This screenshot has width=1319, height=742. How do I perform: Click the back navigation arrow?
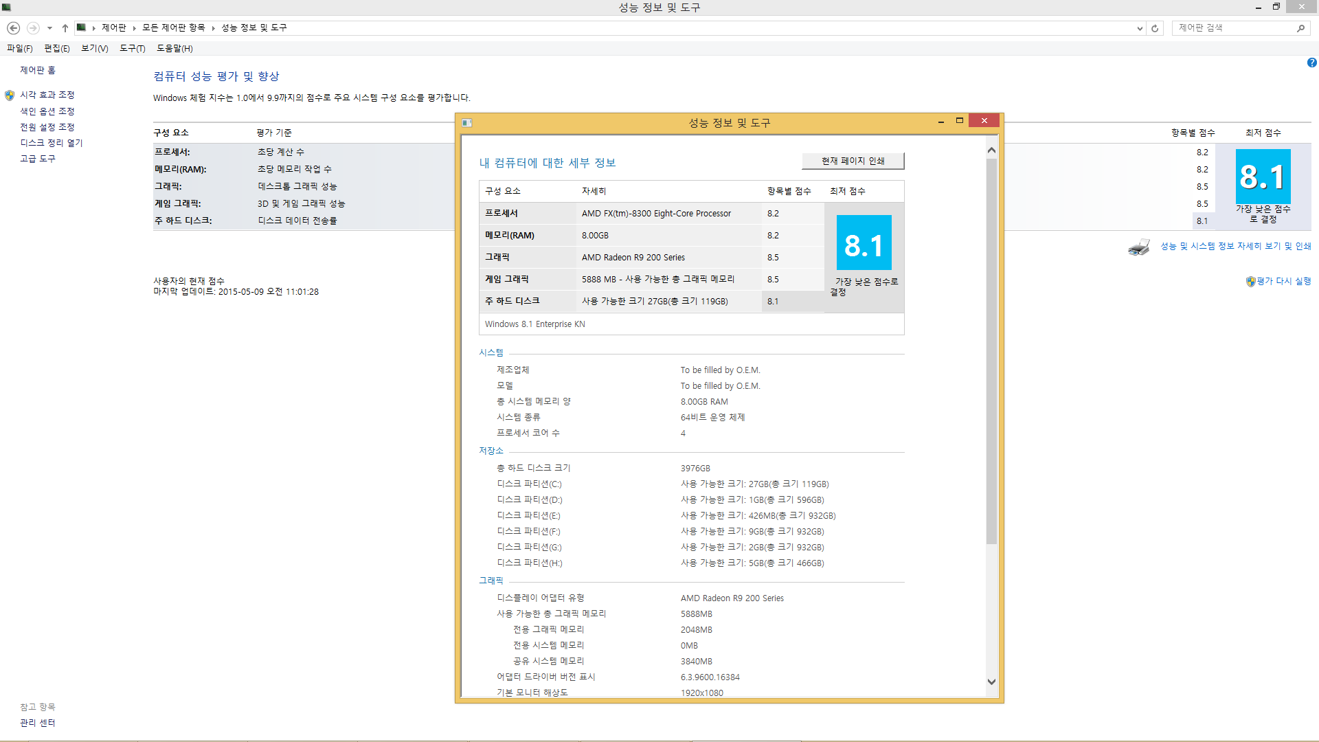[13, 28]
